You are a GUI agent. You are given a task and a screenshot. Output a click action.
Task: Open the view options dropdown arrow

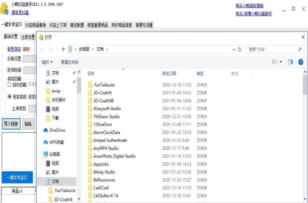tap(281, 62)
